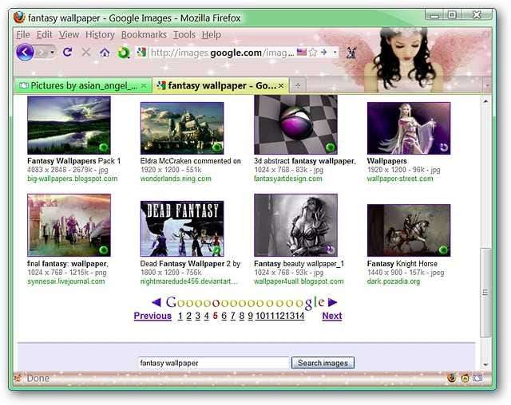The image size is (511, 405).
Task: Open a new tab with the plus button
Action: (x=298, y=85)
